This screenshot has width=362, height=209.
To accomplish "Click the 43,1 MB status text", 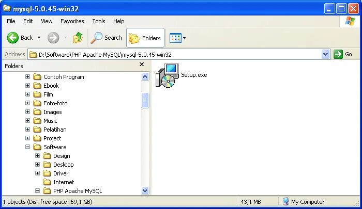I will pyautogui.click(x=250, y=202).
